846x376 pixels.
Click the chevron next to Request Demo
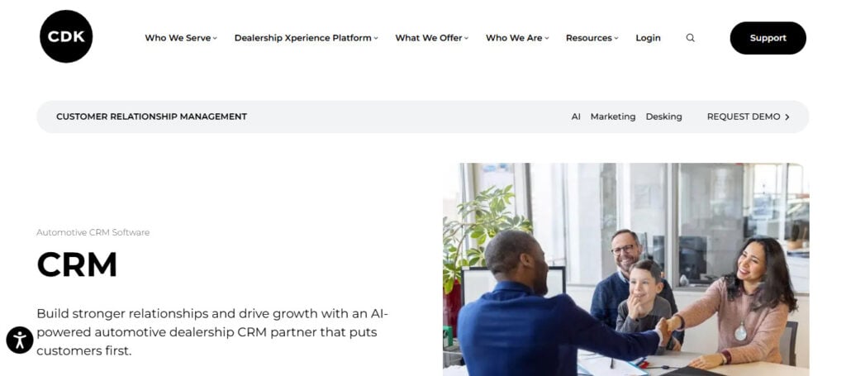click(x=787, y=117)
